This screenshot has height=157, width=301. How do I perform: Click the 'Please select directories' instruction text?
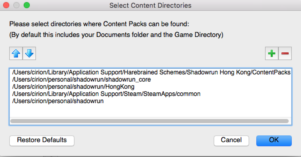coord(99,24)
